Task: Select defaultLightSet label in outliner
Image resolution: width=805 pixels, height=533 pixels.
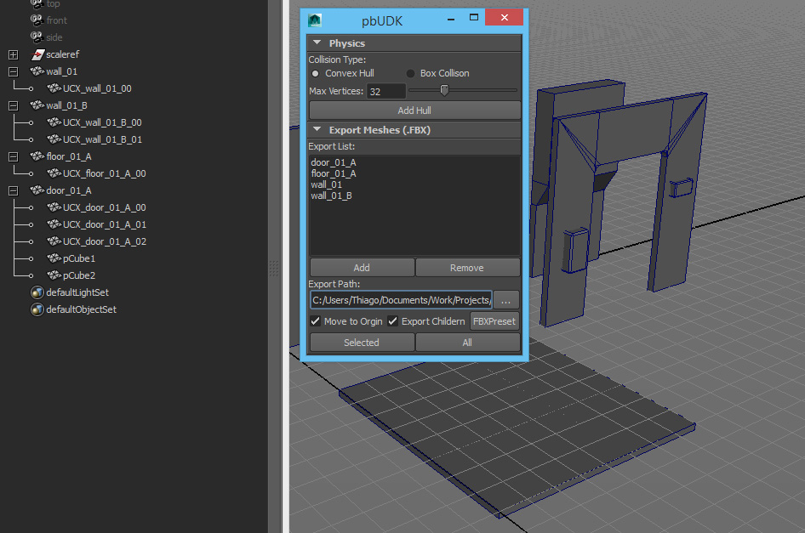Action: [77, 292]
